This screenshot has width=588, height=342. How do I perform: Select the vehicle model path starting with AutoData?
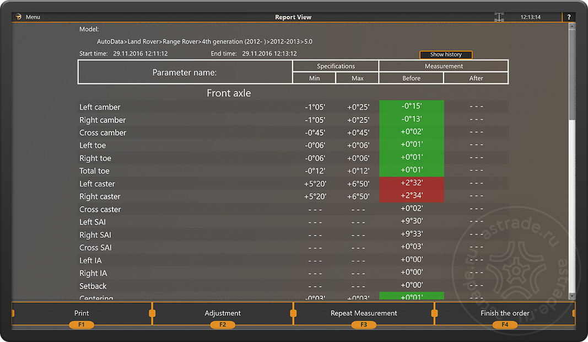[x=204, y=42]
